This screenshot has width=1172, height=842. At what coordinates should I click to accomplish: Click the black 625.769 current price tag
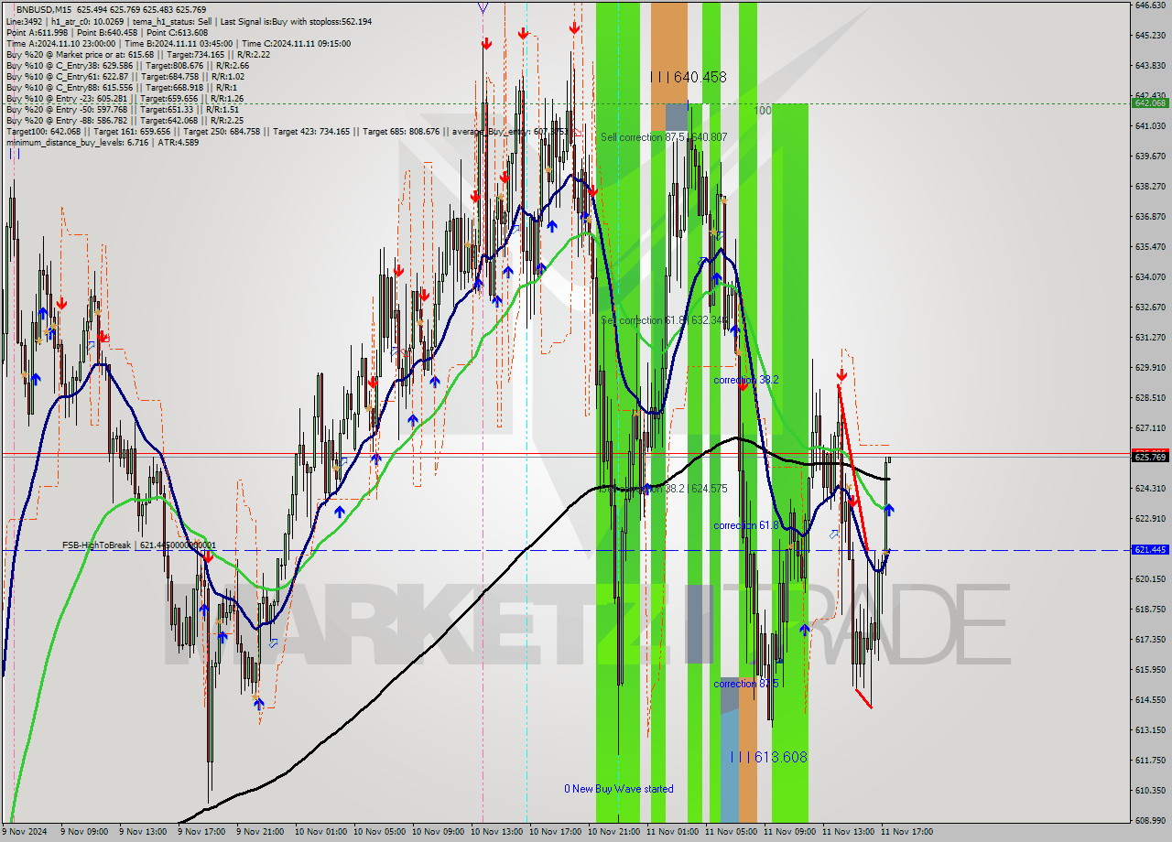pos(1150,456)
